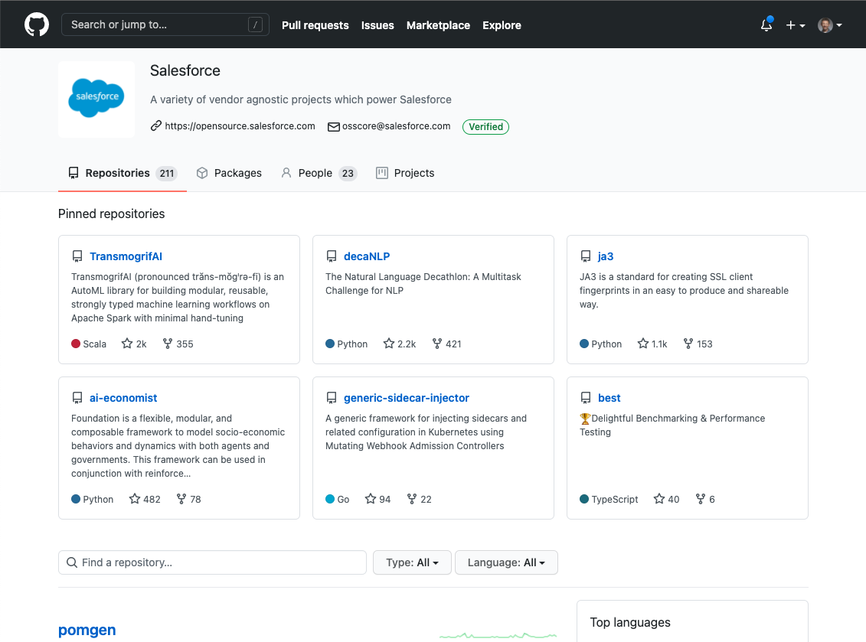The height and width of the screenshot is (642, 866).
Task: Click the star icon on best card
Action: [659, 498]
